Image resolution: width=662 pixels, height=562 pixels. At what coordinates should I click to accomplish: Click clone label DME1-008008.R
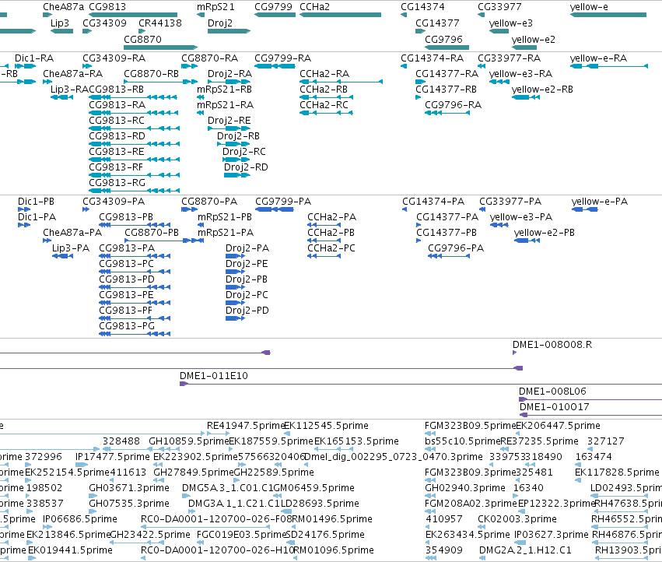pos(552,344)
